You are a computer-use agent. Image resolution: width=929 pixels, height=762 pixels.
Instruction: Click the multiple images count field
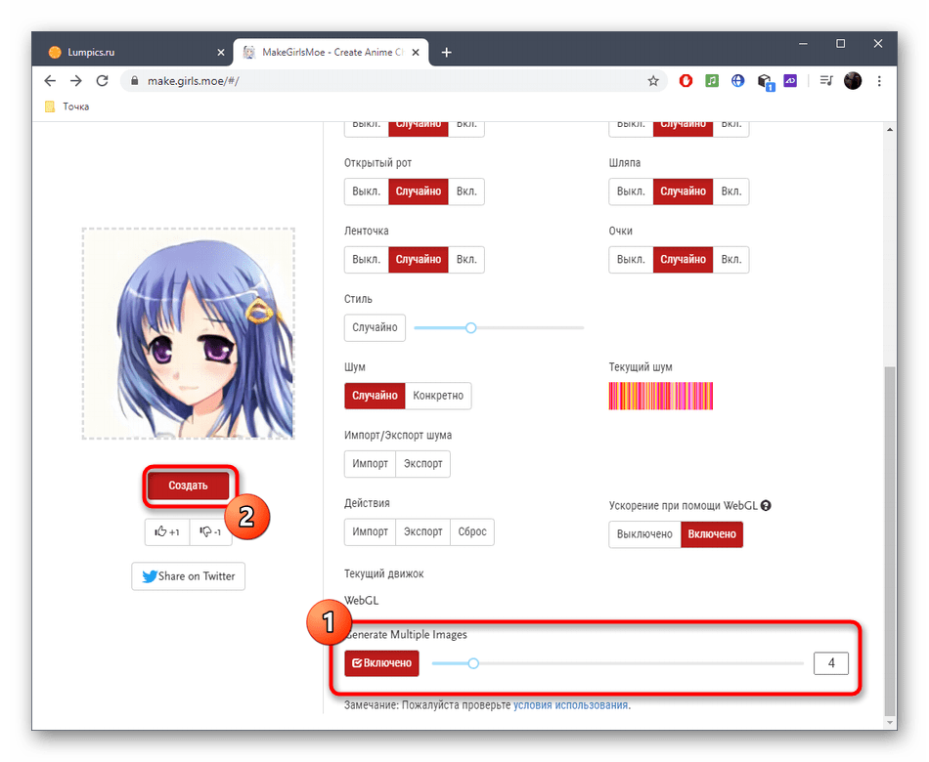[x=831, y=663]
